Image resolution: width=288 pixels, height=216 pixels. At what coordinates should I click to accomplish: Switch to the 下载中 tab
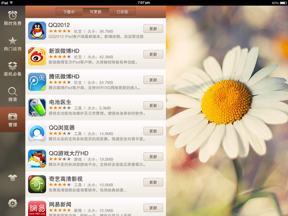[x=69, y=12]
